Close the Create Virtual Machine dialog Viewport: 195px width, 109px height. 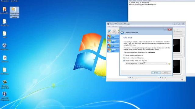(x=170, y=29)
